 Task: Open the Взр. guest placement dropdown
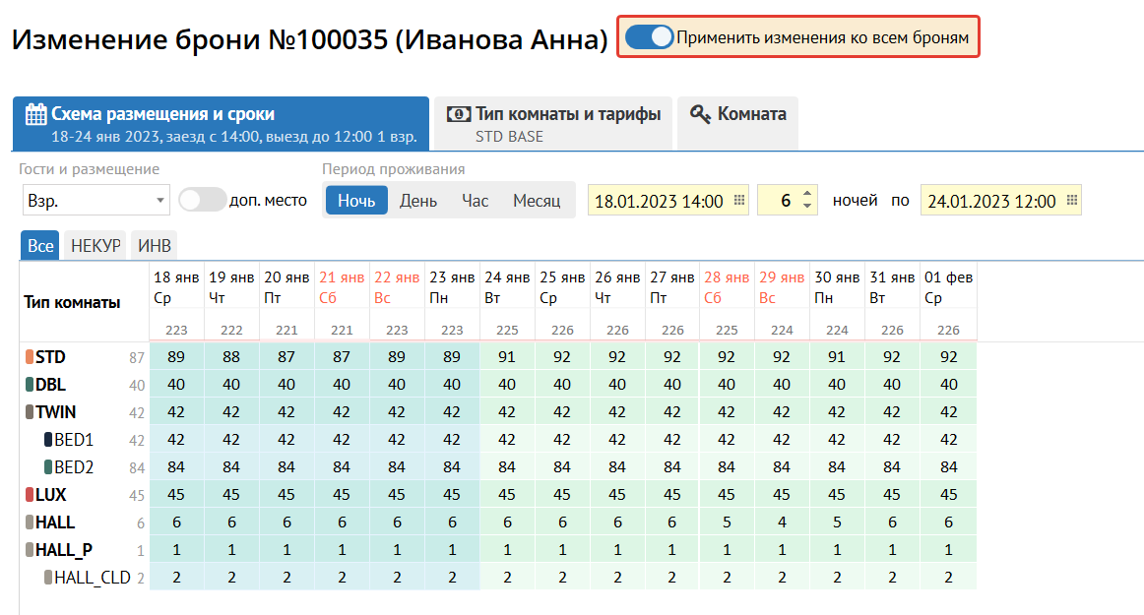(95, 201)
